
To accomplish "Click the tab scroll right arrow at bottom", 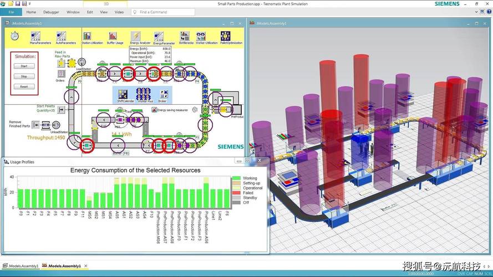I will 489,266.
